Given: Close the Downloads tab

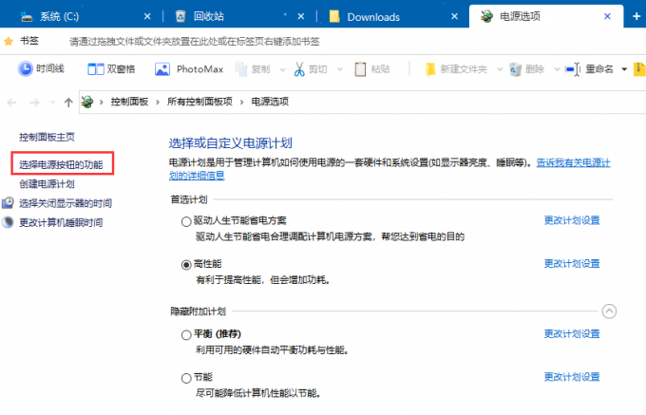Looking at the screenshot, I should [x=454, y=16].
